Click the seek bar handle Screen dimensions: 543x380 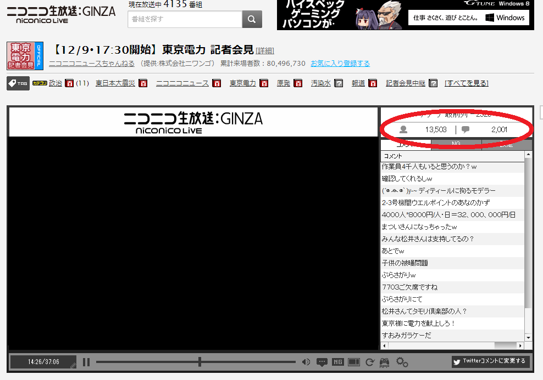tap(200, 362)
